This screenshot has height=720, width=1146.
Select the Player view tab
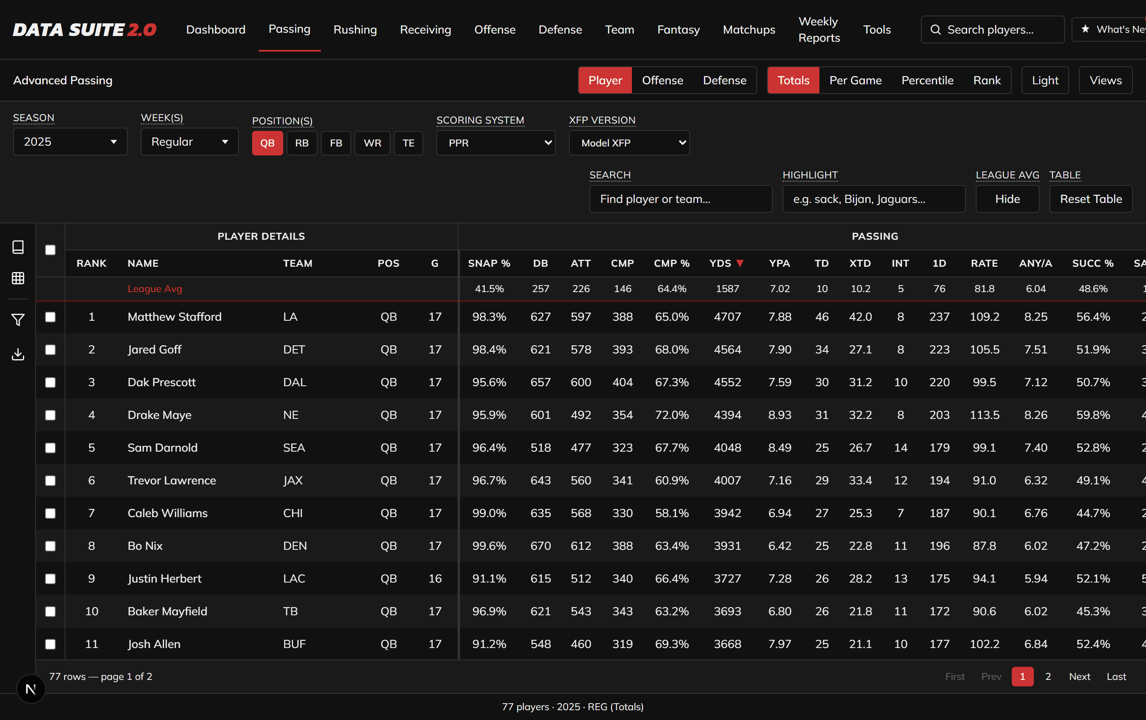click(605, 80)
